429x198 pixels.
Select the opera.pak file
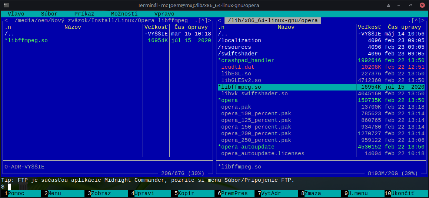click(321, 107)
